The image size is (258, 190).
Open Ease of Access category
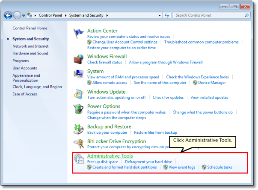pos(25,94)
